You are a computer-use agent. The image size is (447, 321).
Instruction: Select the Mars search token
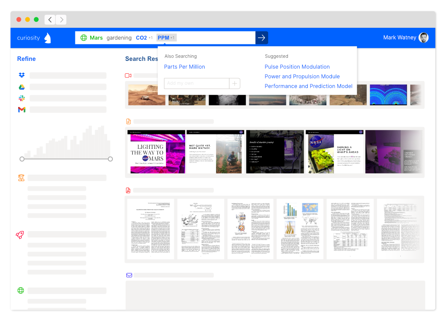coord(96,38)
